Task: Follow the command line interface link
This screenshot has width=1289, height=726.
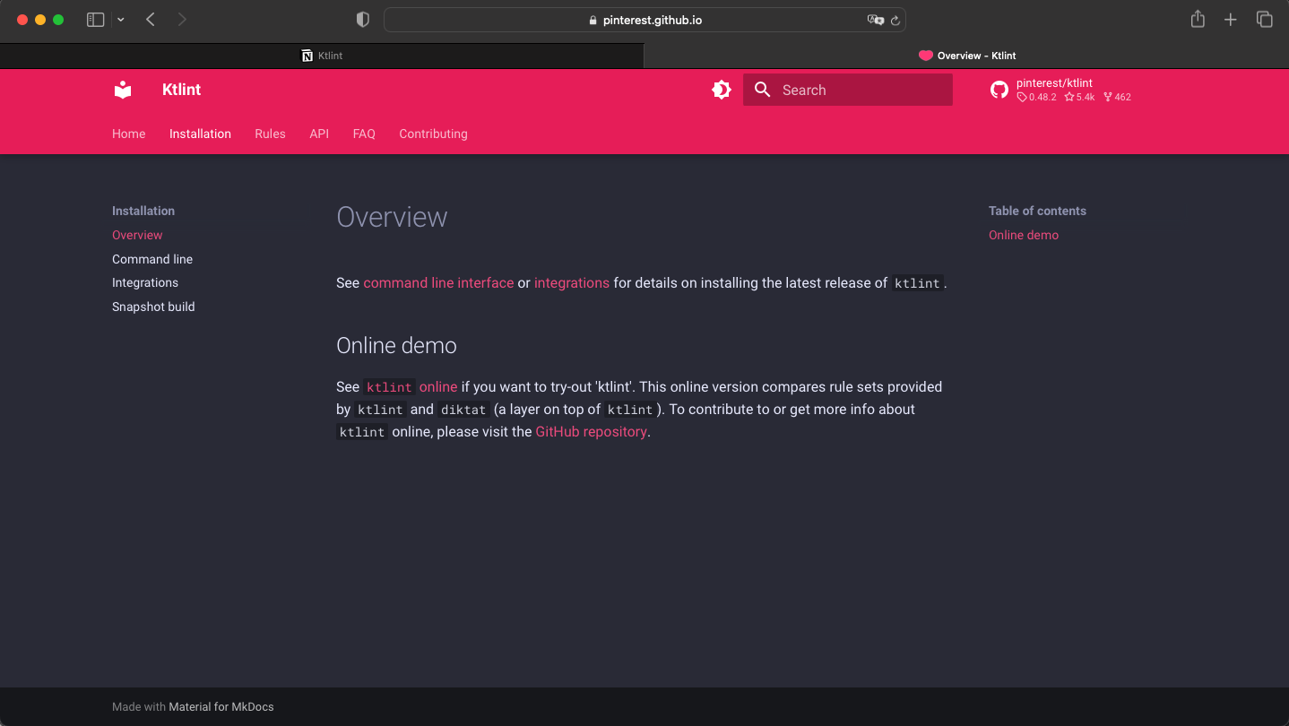Action: [x=438, y=282]
